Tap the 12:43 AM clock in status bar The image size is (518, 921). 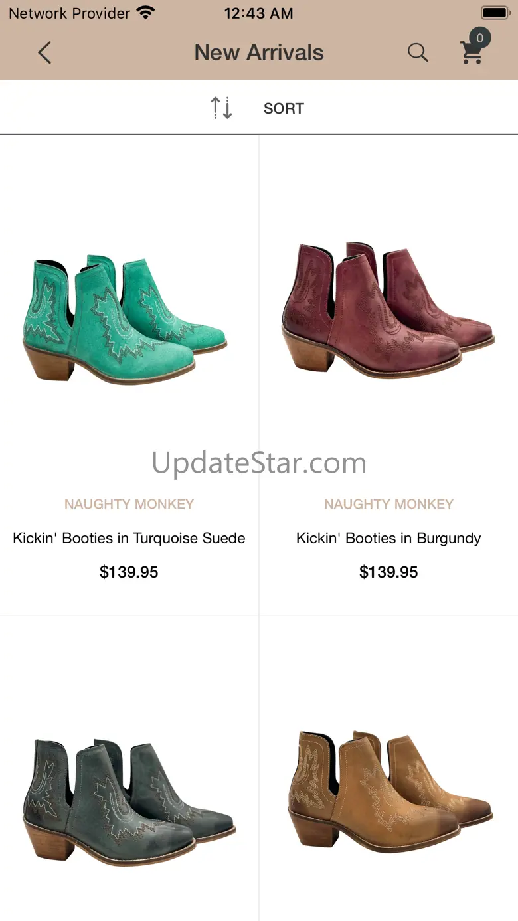click(258, 13)
